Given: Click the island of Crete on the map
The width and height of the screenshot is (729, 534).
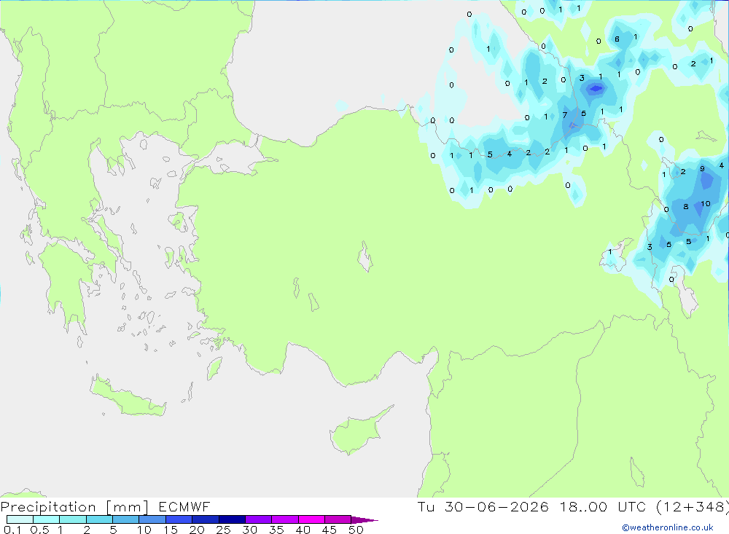Looking at the screenshot, I should point(128,396).
